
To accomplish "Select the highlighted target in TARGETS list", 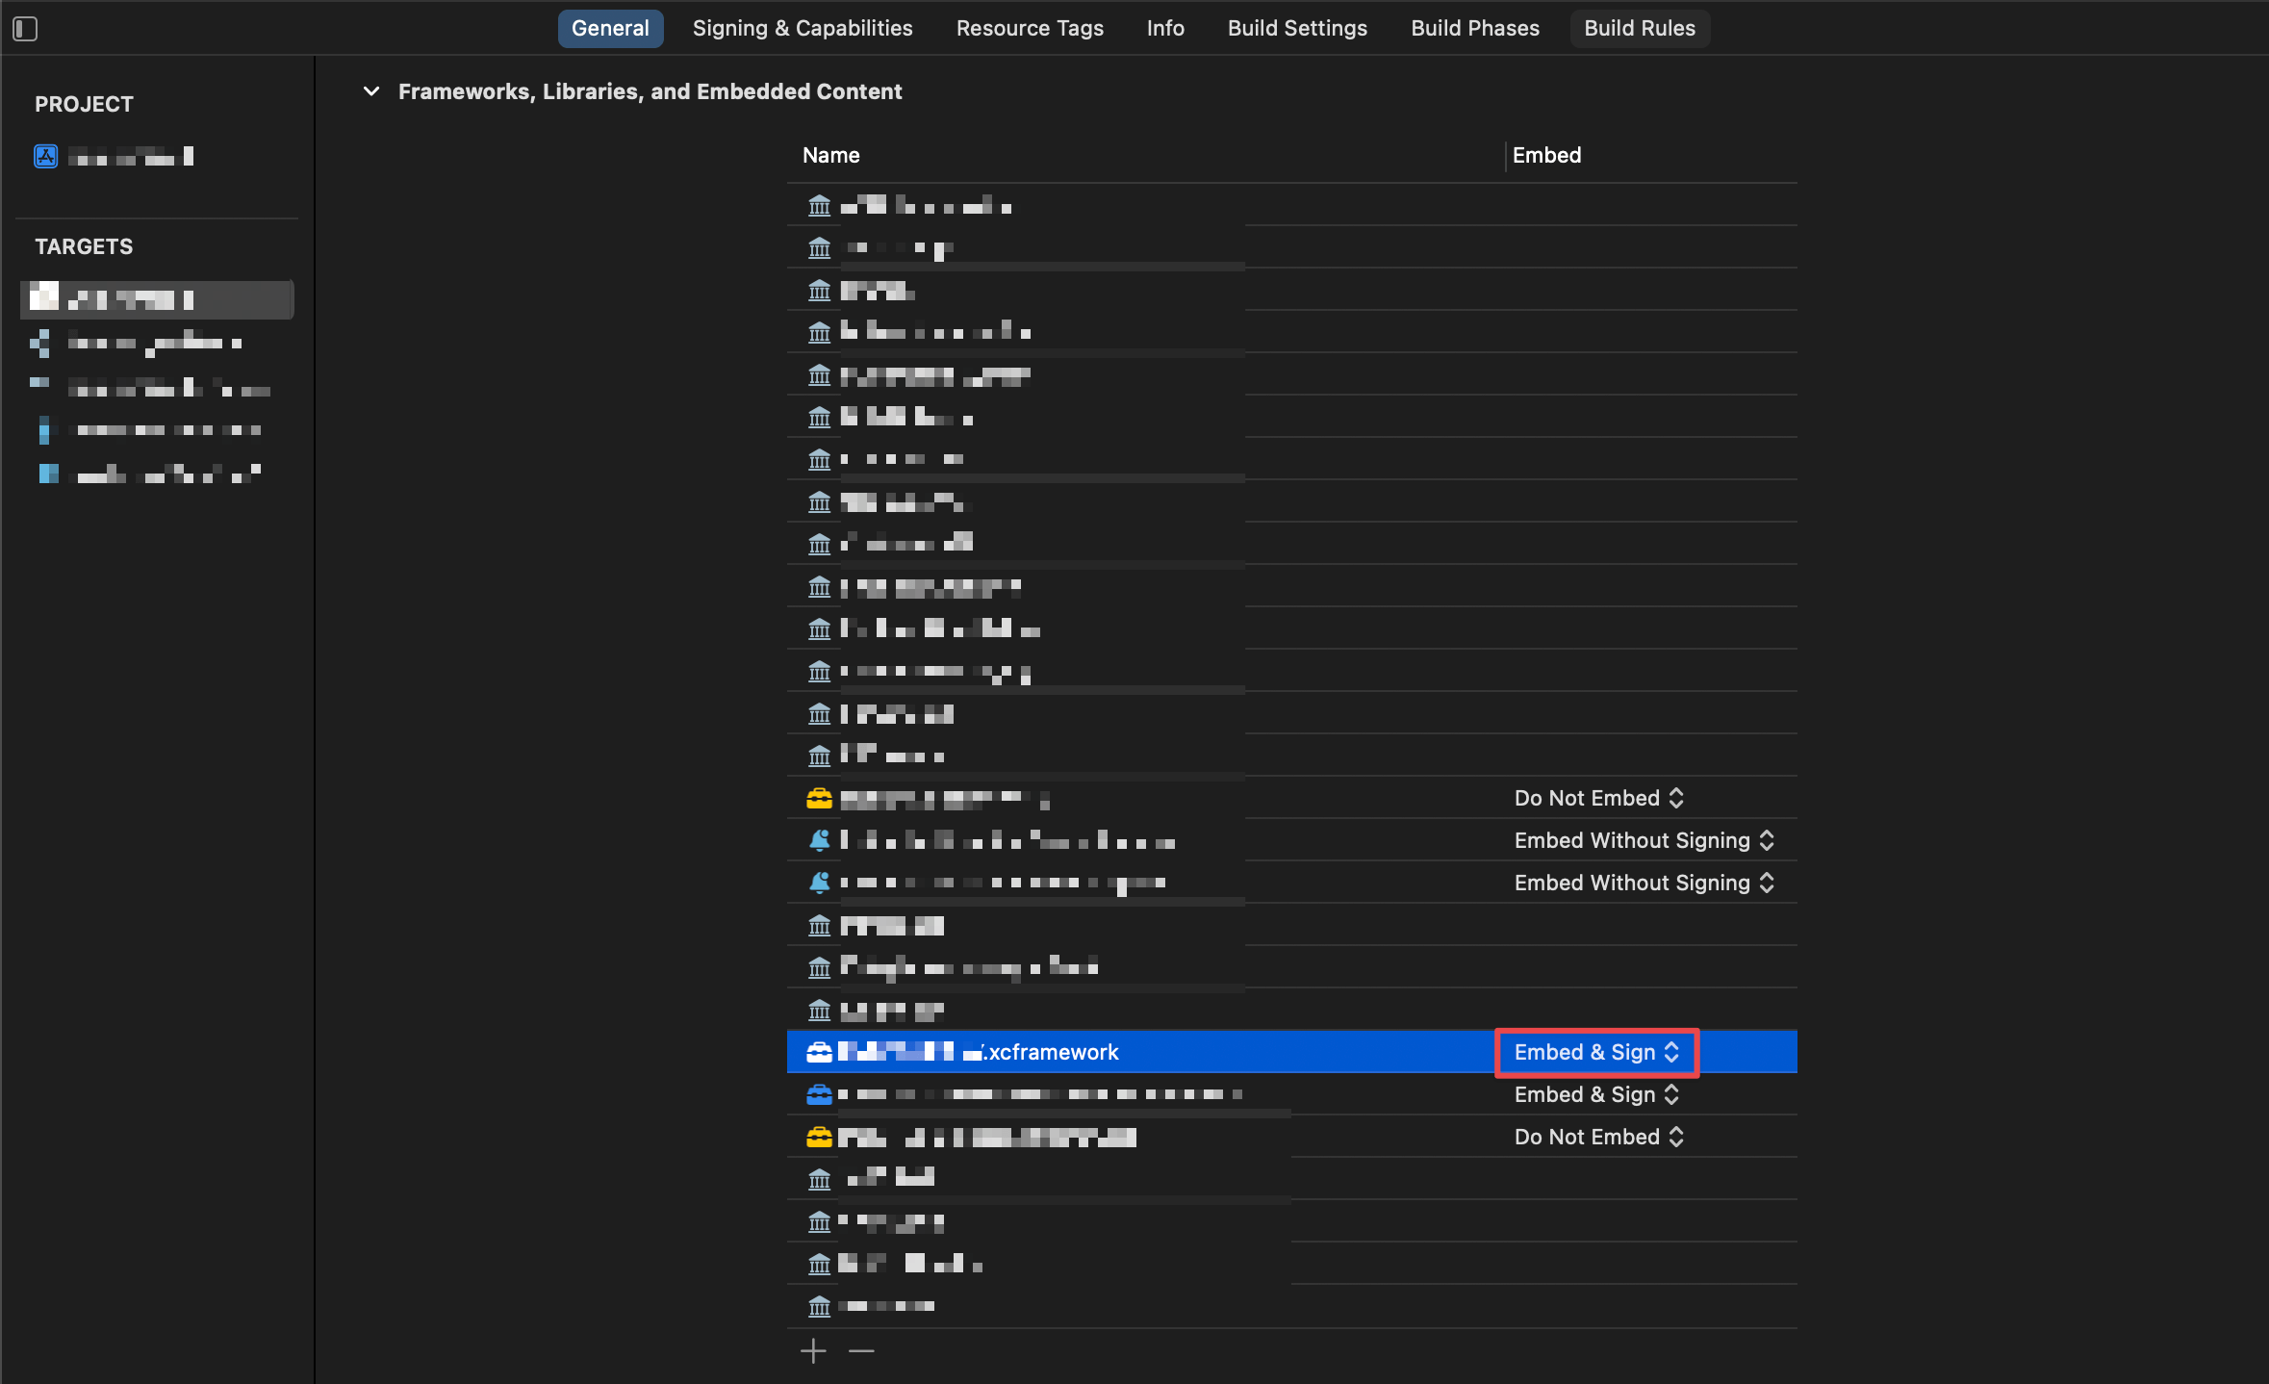I will tap(157, 299).
